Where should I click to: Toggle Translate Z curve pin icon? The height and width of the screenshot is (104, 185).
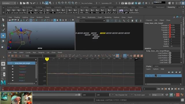(x=13, y=72)
